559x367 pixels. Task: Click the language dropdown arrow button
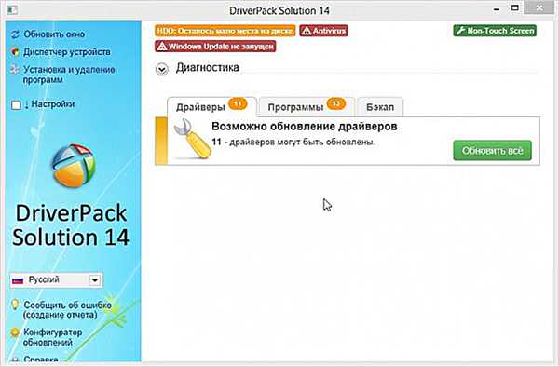[x=95, y=280]
